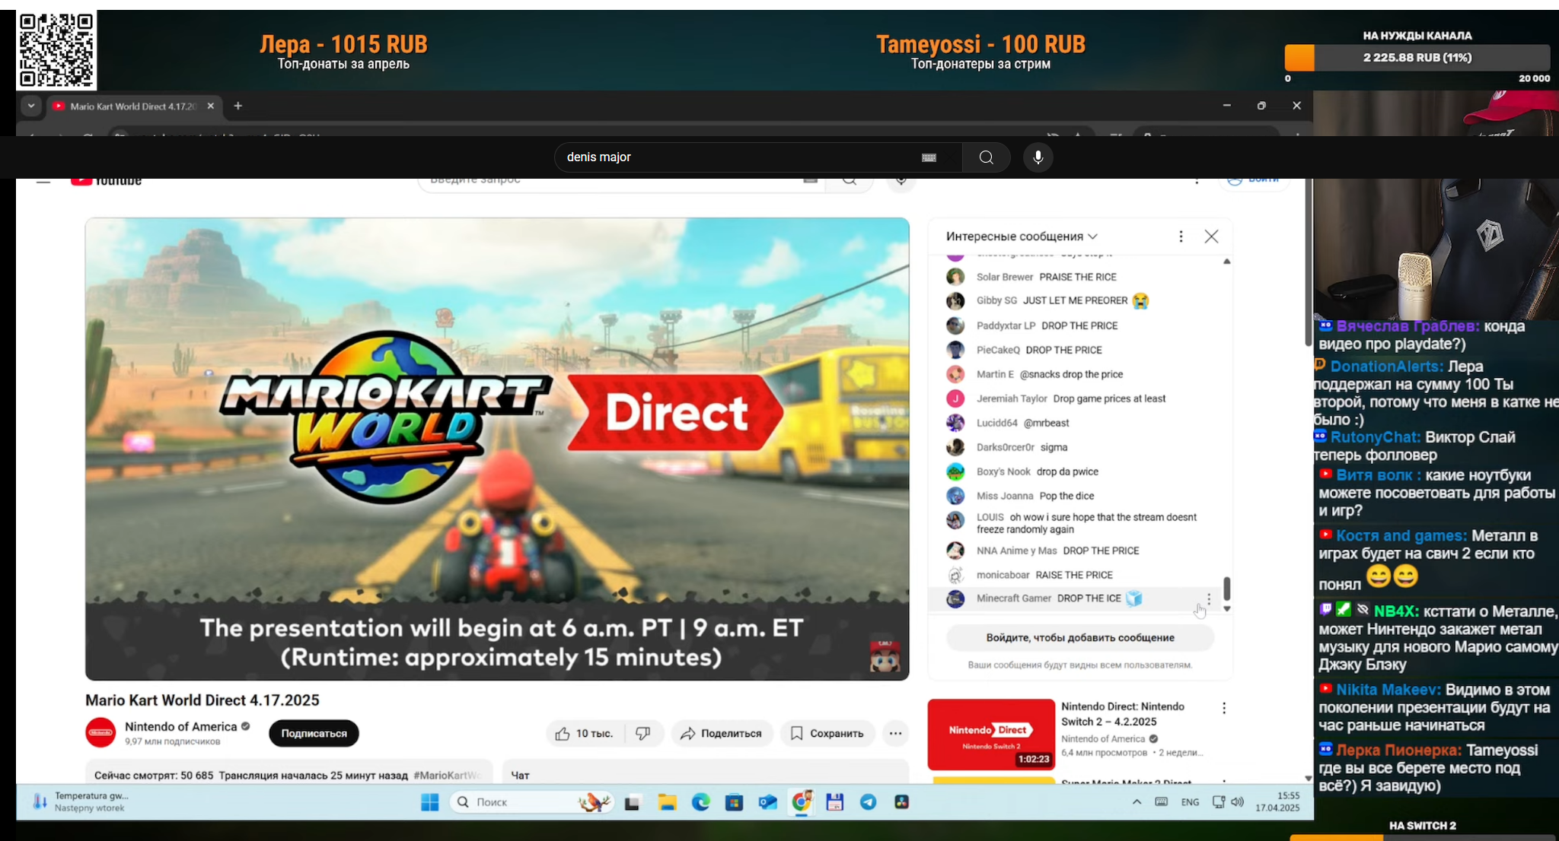Show hidden system tray icons
This screenshot has height=841, width=1559.
click(1137, 802)
